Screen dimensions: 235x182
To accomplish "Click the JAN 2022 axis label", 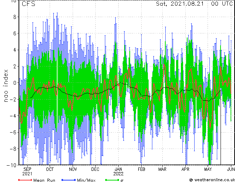I will click(x=118, y=172).
